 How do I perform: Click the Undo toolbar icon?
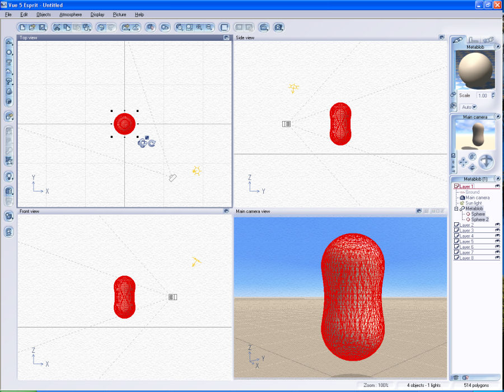pyautogui.click(x=101, y=27)
